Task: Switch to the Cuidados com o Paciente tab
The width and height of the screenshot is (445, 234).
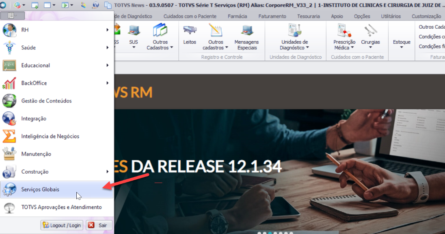Action: [190, 17]
